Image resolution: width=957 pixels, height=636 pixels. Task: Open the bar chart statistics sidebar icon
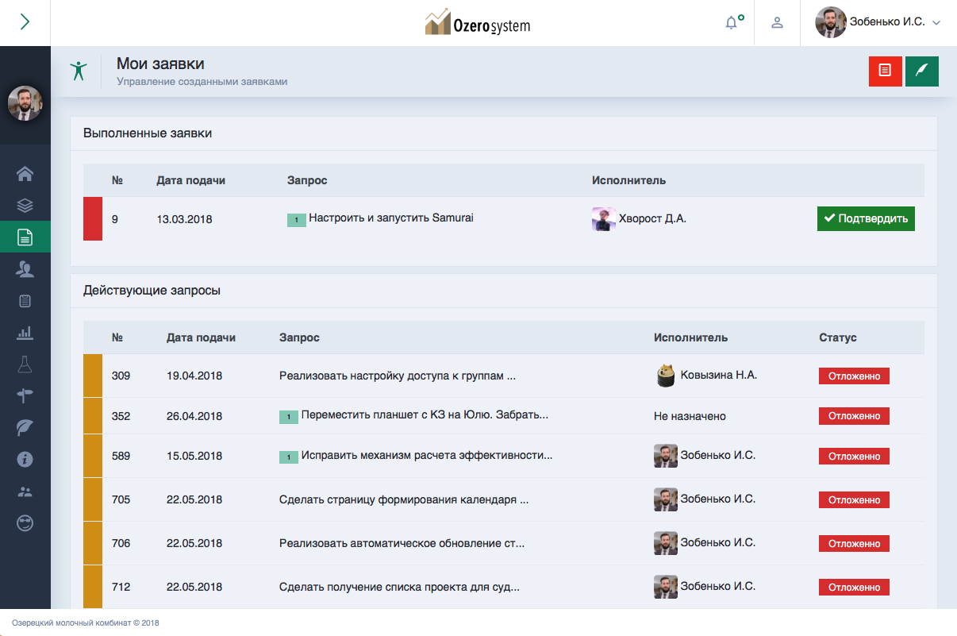(x=25, y=333)
